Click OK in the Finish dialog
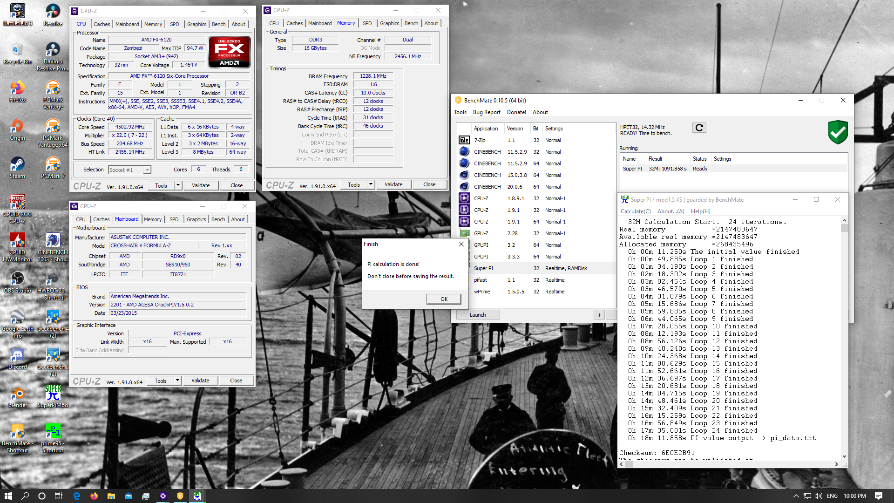Screen dimensions: 894x503 click(444, 299)
